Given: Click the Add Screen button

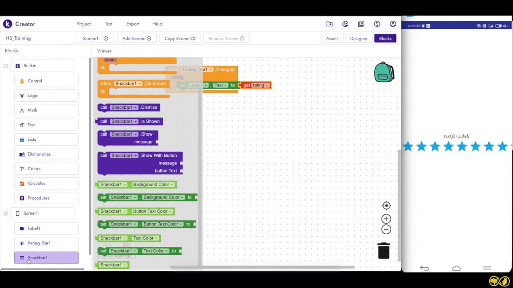Looking at the screenshot, I should 137,38.
